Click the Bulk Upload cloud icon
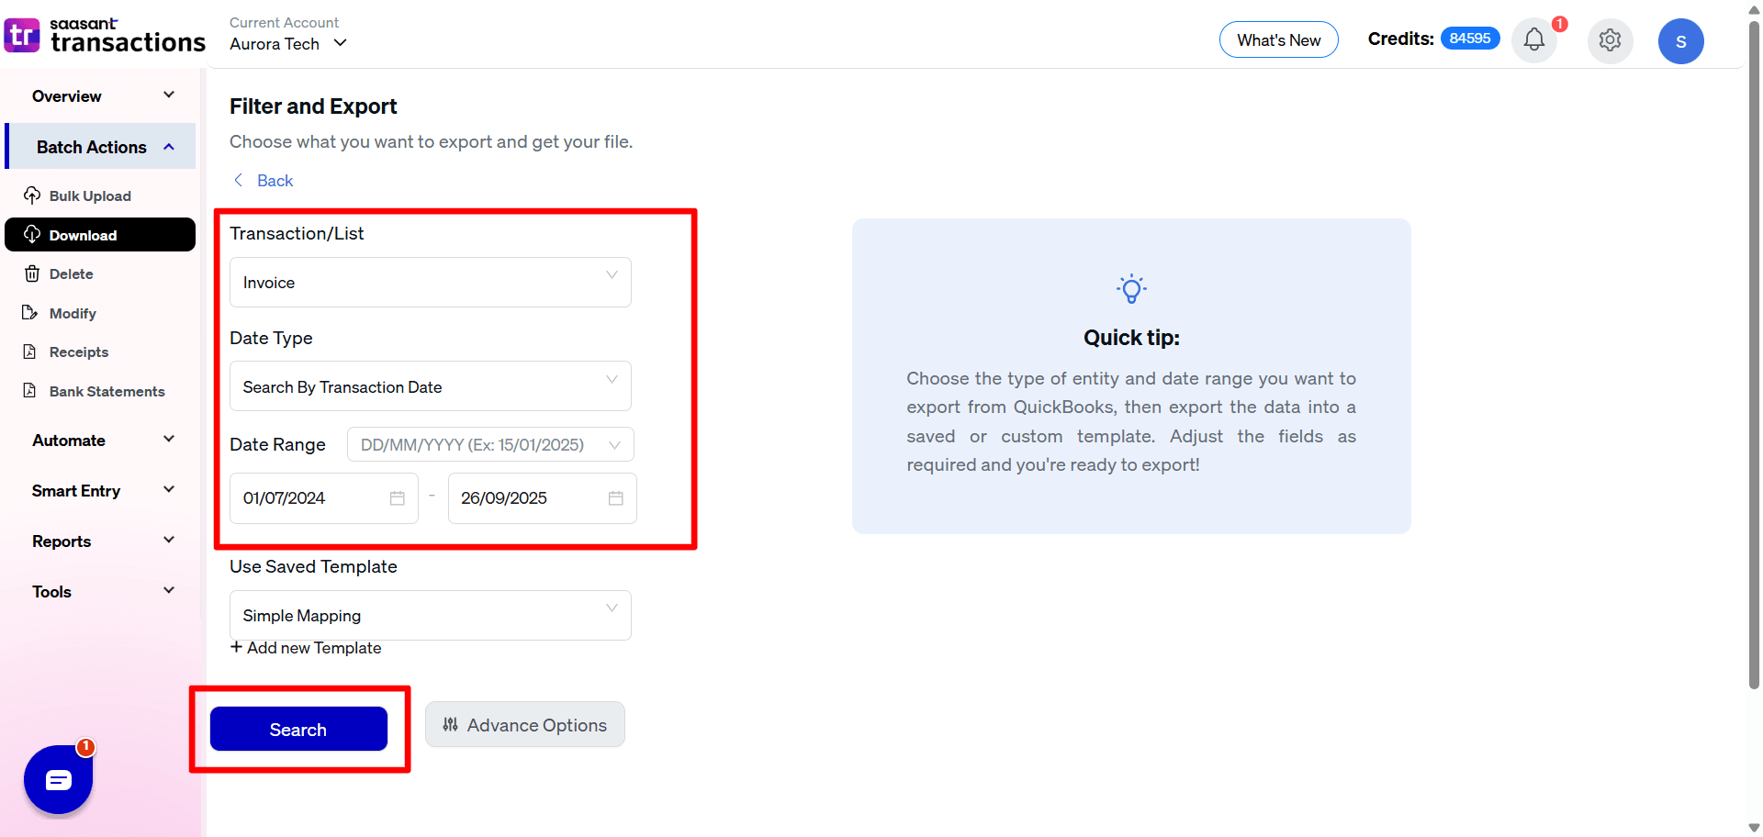 click(32, 195)
